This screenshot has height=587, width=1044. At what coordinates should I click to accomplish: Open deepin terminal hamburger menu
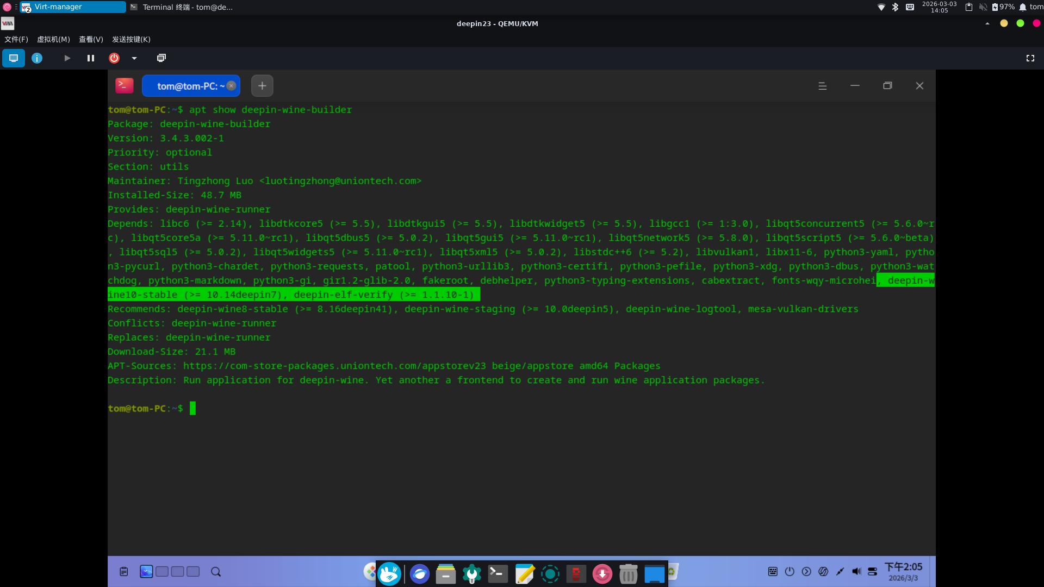pos(822,86)
